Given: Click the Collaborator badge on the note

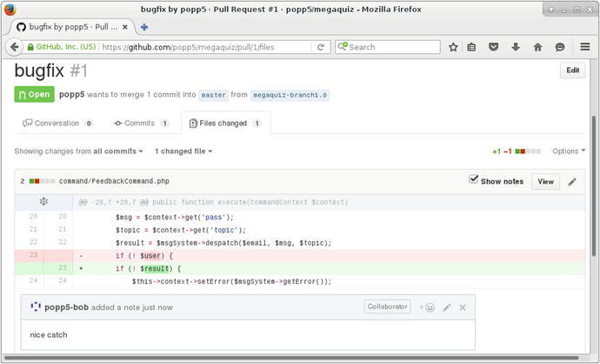Looking at the screenshot, I should pos(387,307).
